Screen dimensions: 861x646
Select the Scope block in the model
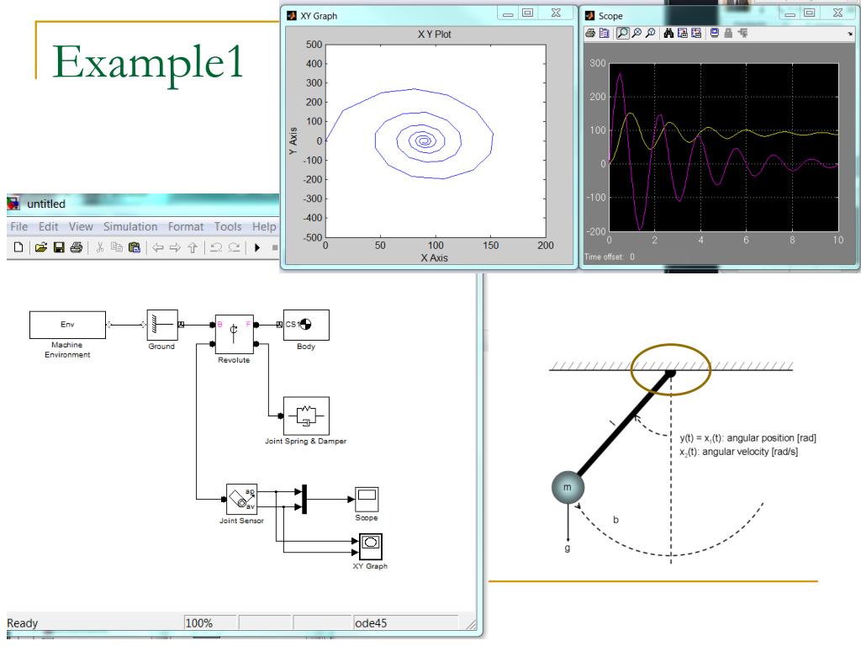pos(367,500)
